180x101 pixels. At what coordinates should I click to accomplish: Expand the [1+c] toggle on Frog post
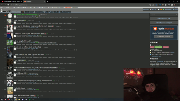point(75,63)
